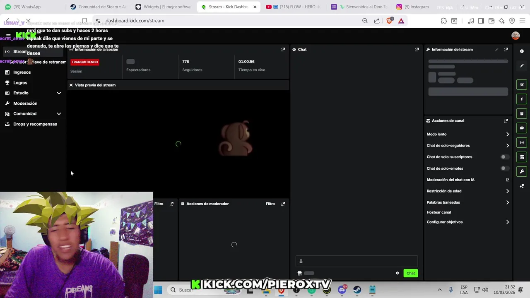
Task: Click Hostear canal
Action: tap(439, 212)
